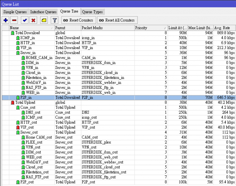Open the Queue Types tab
This screenshot has height=186, width=236.
pyautogui.click(x=93, y=12)
